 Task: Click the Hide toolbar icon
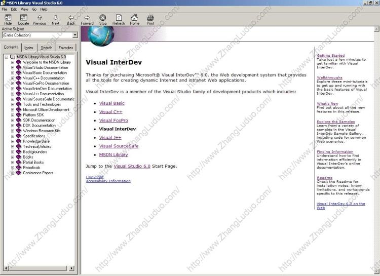point(8,17)
